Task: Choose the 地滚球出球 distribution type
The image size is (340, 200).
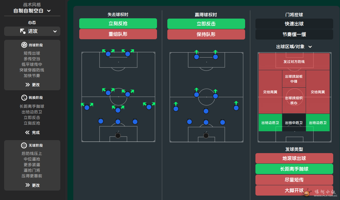Action: coord(294,158)
